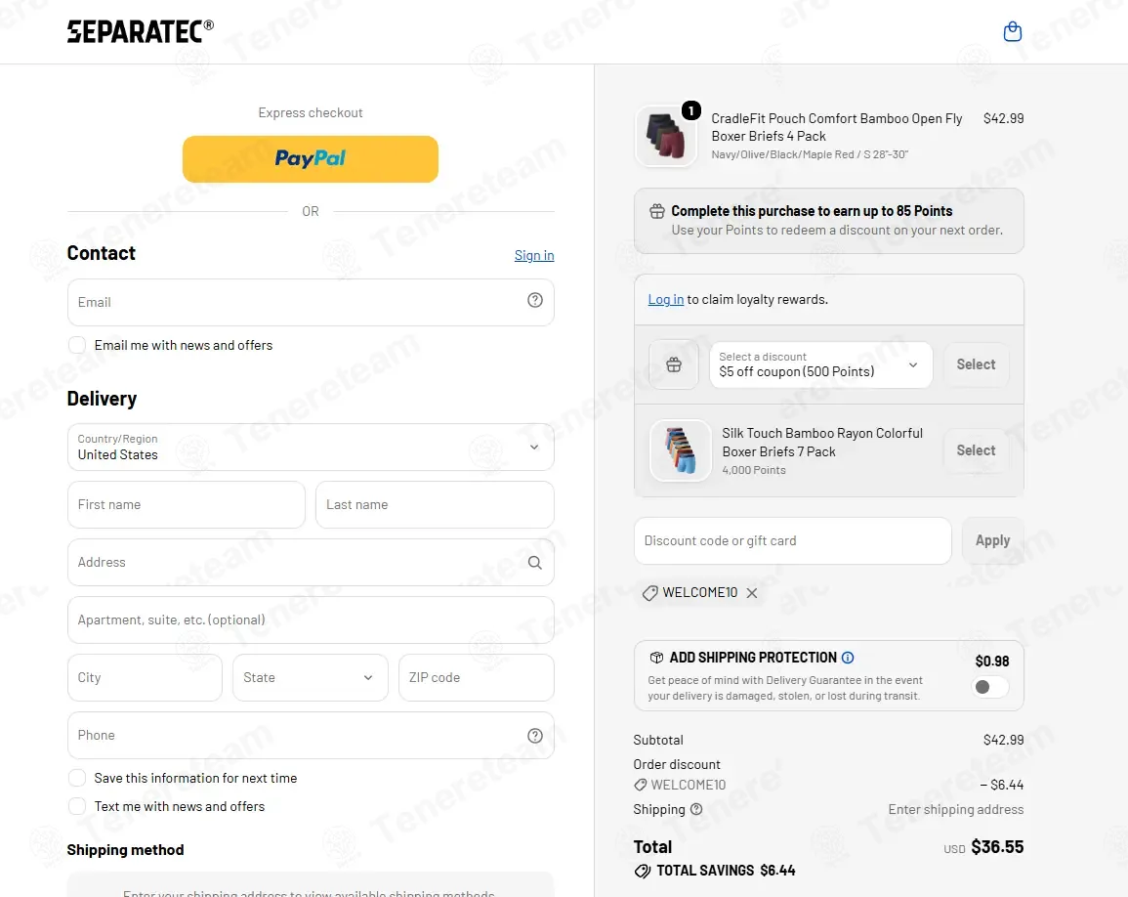Click the $0.98 shipping protection price
Image resolution: width=1128 pixels, height=897 pixels.
click(x=992, y=661)
